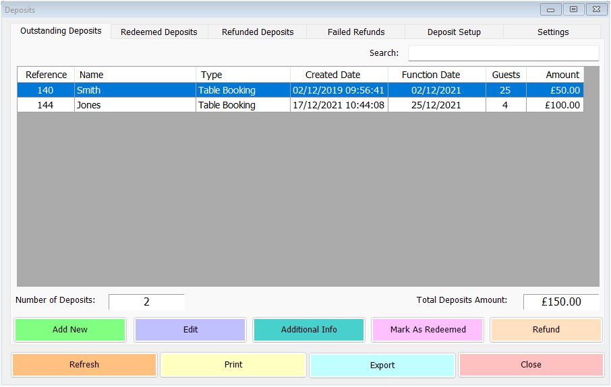Click created date 17/12/2021 10:44:08
611x387 pixels.
tap(339, 105)
